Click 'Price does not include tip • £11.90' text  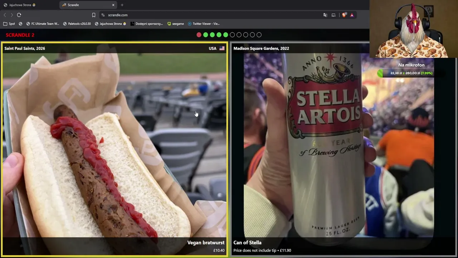pyautogui.click(x=262, y=250)
